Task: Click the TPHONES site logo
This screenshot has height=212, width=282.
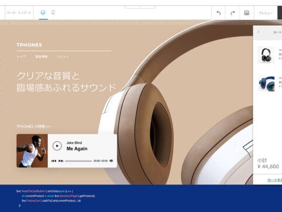Action: 29,45
